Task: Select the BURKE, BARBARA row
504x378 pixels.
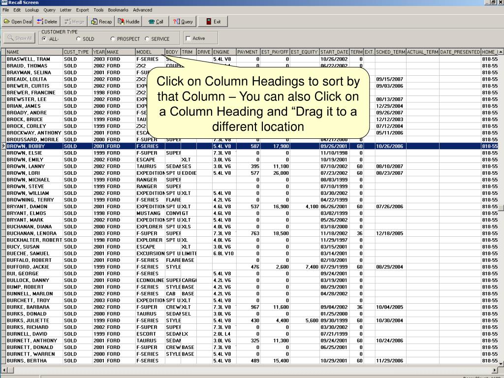Action: click(252, 307)
